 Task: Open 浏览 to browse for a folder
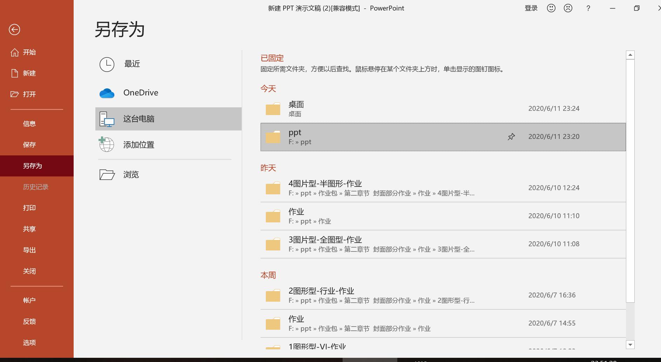pyautogui.click(x=131, y=174)
